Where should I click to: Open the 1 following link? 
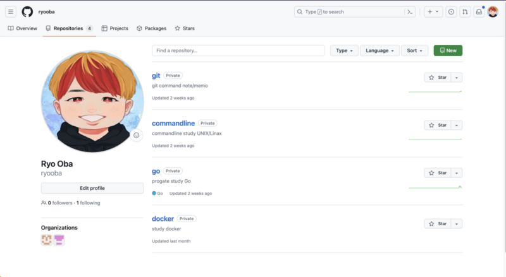click(88, 203)
